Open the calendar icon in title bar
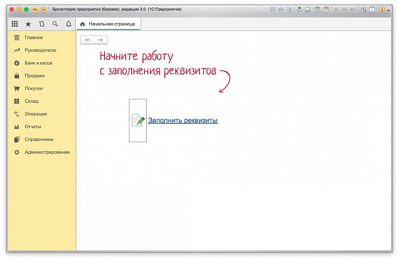 click(x=326, y=9)
